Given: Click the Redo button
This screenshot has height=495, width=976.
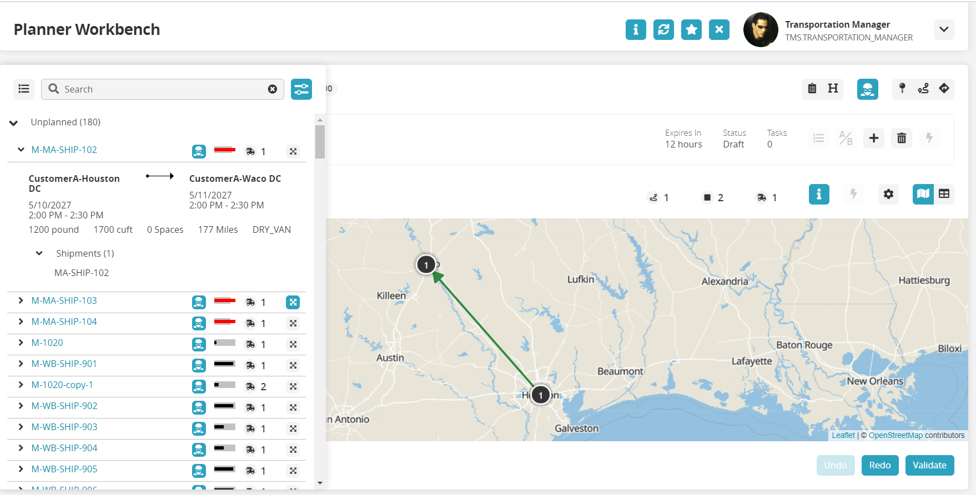Looking at the screenshot, I should pyautogui.click(x=880, y=465).
